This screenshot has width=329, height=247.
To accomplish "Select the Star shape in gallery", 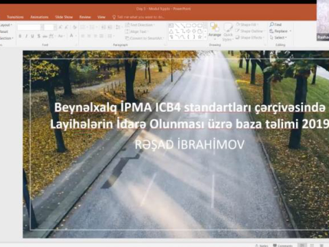I will click(200, 36).
